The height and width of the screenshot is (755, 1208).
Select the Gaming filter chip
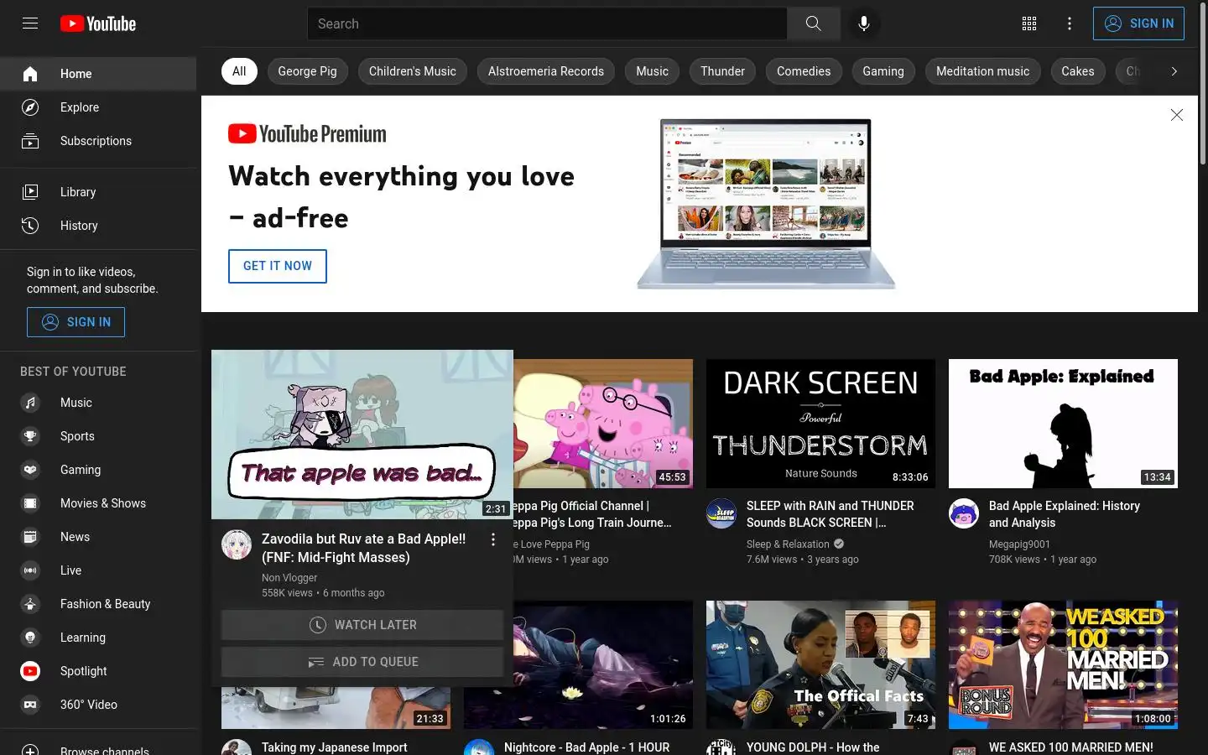(x=883, y=71)
